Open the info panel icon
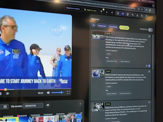This screenshot has width=163, height=122. 118,13
